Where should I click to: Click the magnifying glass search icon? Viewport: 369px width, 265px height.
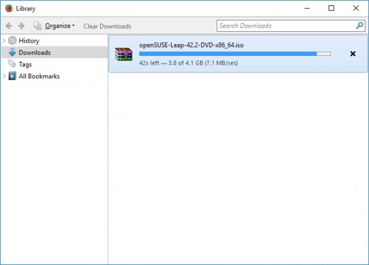[x=360, y=25]
